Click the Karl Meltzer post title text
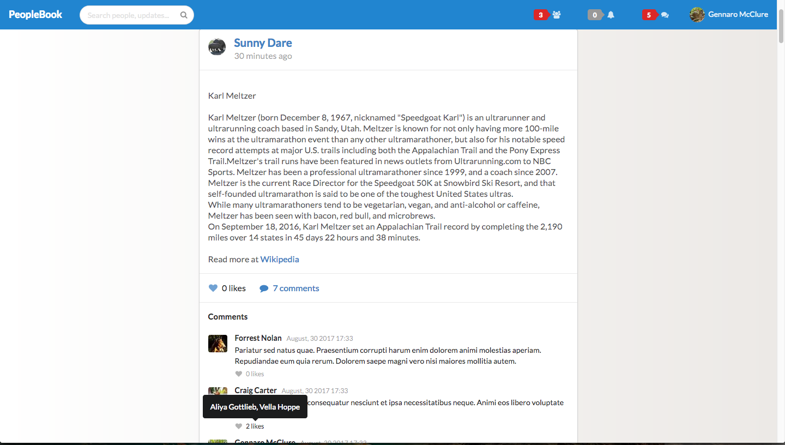This screenshot has height=445, width=785. [x=232, y=96]
